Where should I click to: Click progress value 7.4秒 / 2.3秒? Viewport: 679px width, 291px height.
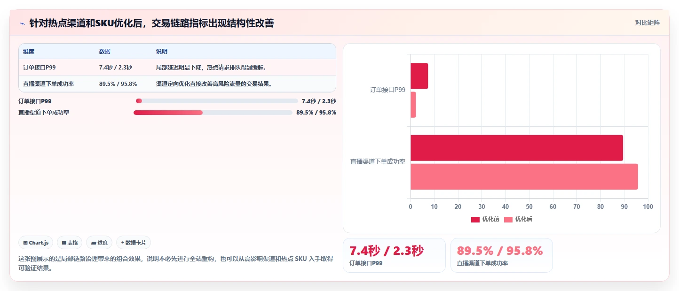(319, 101)
